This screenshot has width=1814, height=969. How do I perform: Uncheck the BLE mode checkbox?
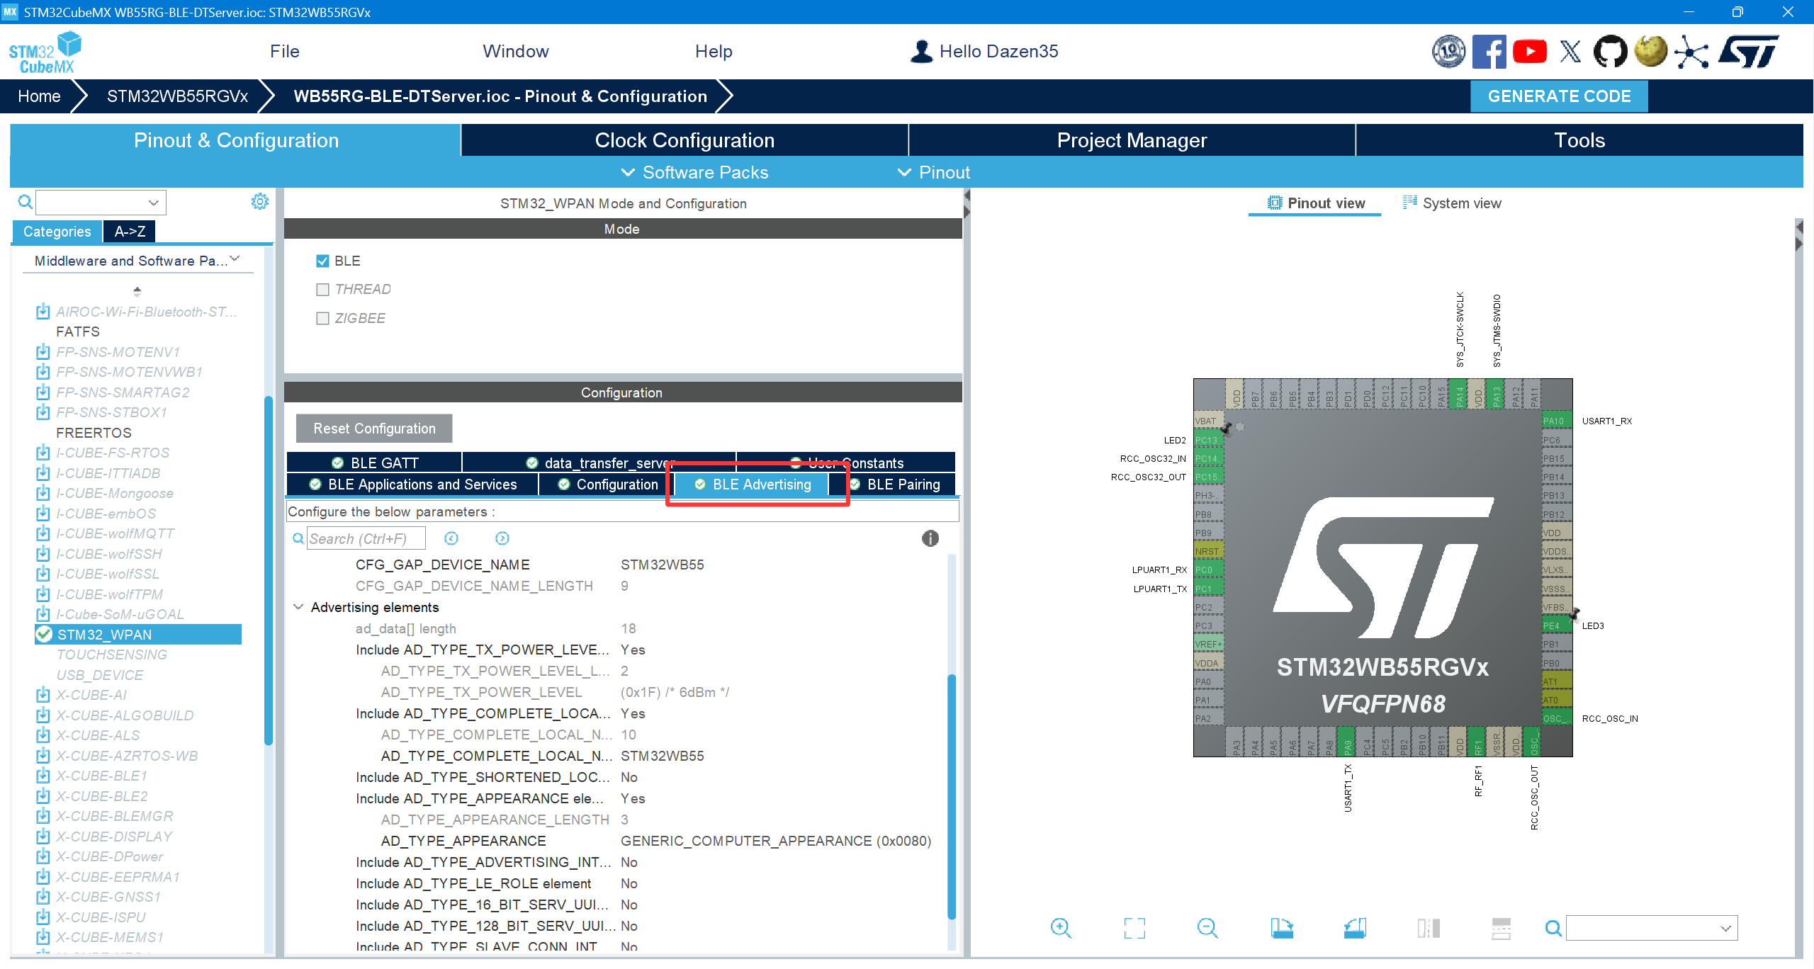pos(322,261)
